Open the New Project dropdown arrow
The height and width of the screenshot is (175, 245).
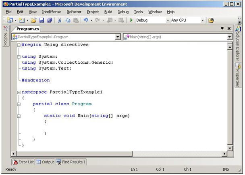15,20
